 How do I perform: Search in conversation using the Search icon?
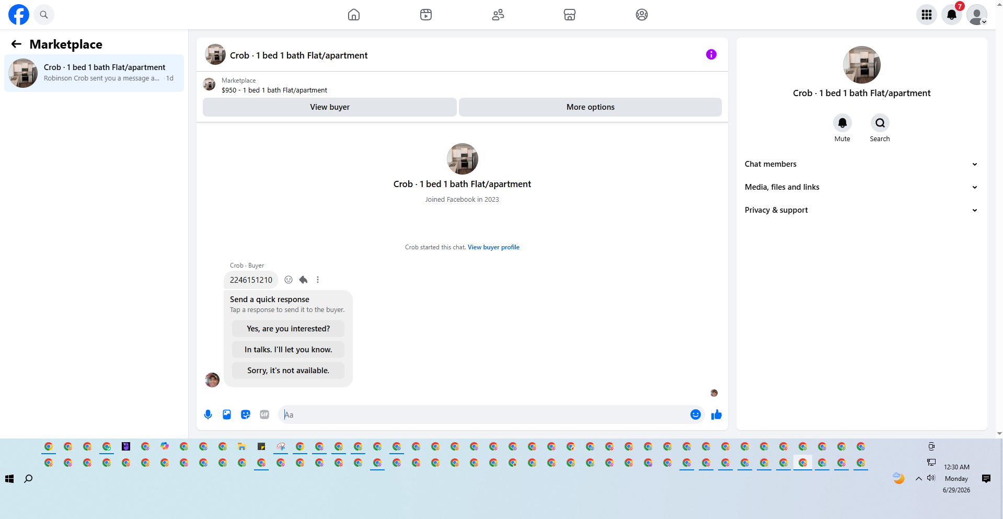point(880,123)
